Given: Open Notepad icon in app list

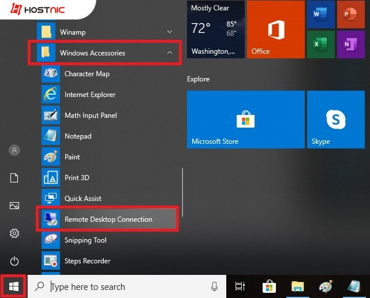Looking at the screenshot, I should pos(51,136).
